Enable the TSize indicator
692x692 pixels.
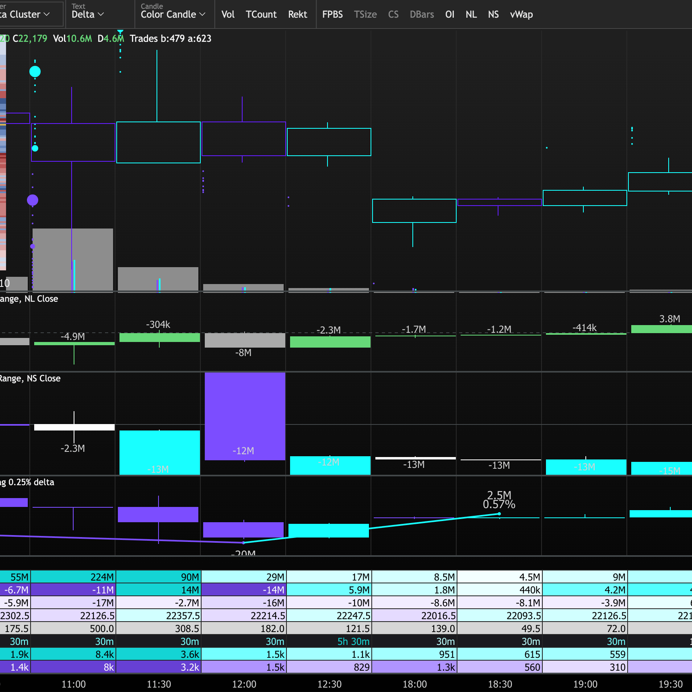click(365, 14)
